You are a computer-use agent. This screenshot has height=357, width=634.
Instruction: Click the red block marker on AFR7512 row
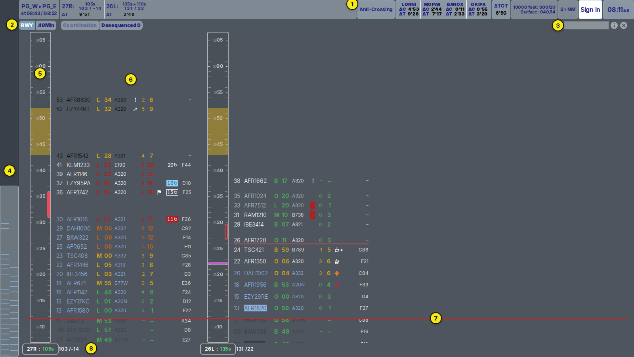coord(313,205)
